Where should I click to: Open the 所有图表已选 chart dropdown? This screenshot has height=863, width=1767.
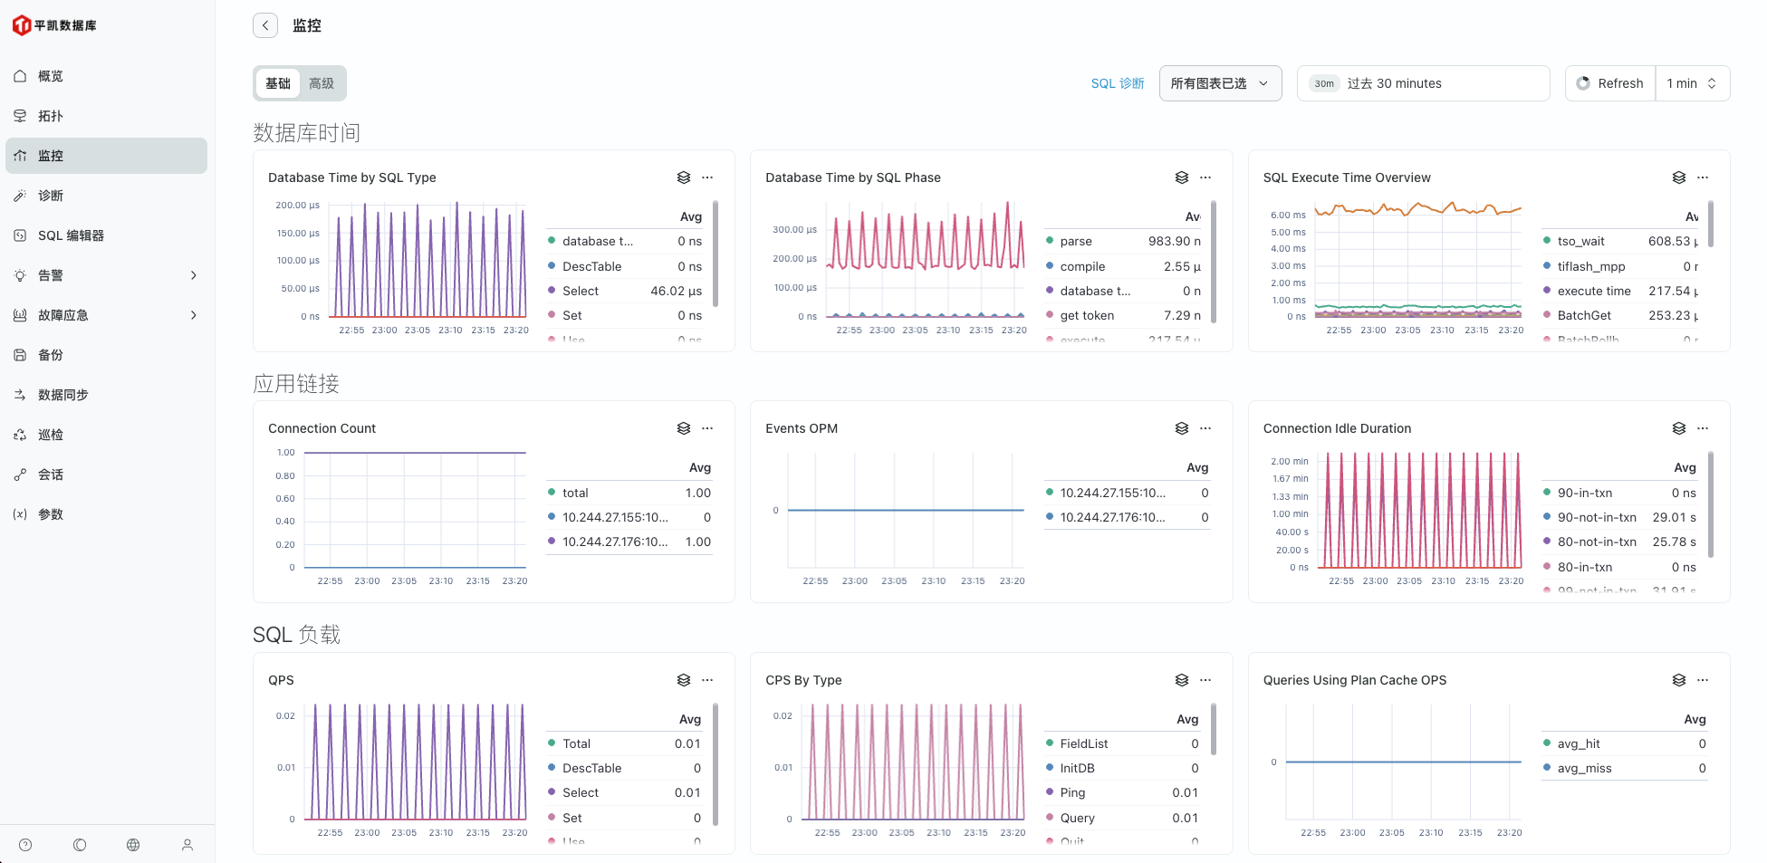point(1219,83)
